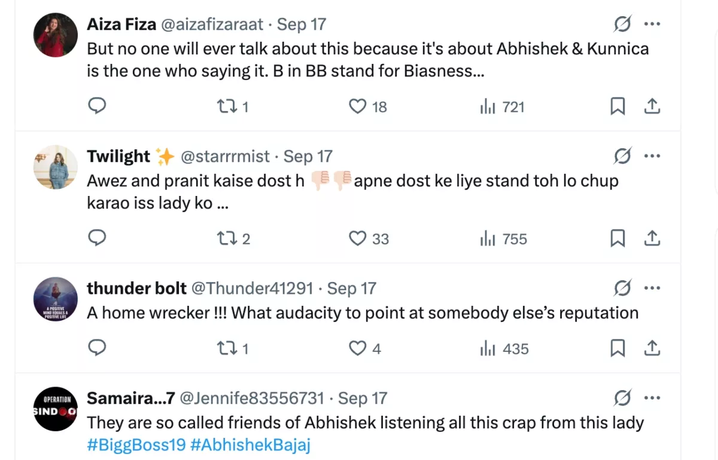The width and height of the screenshot is (718, 460).
Task: Reply to thunder bolt's tweet
Action: [x=97, y=348]
